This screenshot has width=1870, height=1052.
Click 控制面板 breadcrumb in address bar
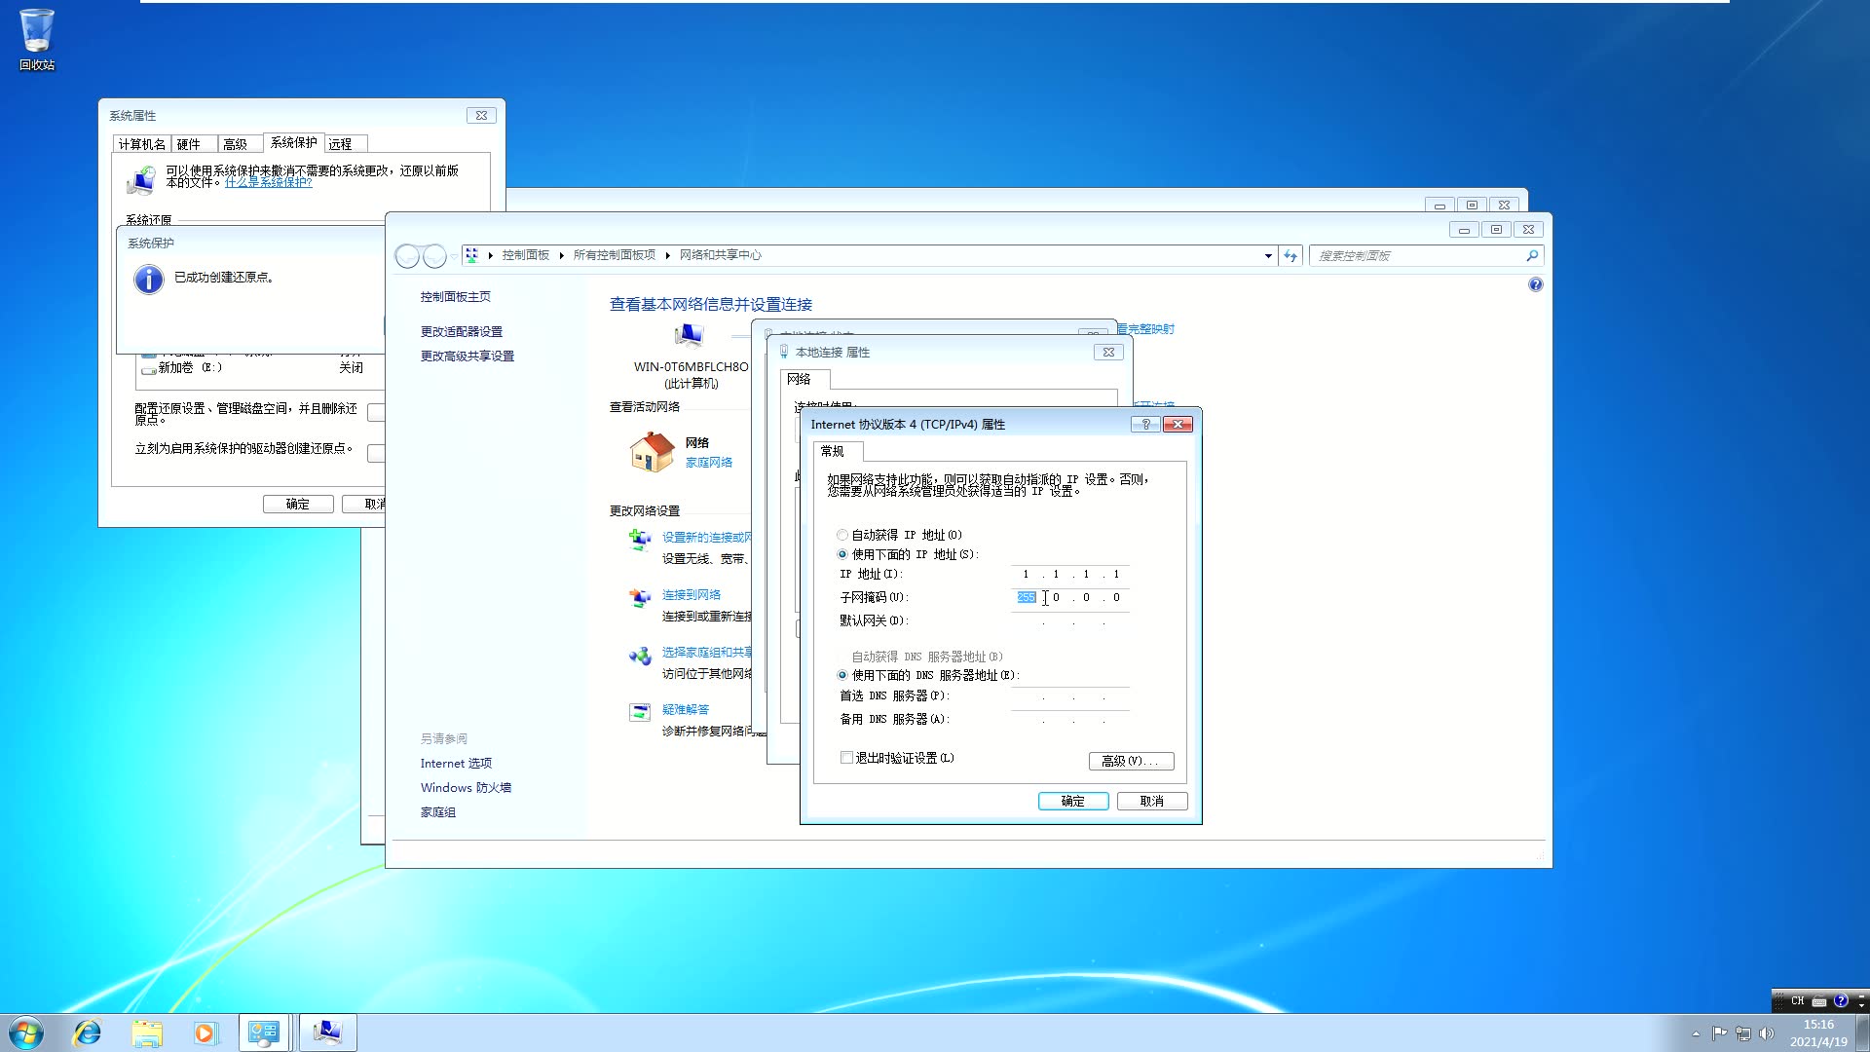[x=526, y=255]
